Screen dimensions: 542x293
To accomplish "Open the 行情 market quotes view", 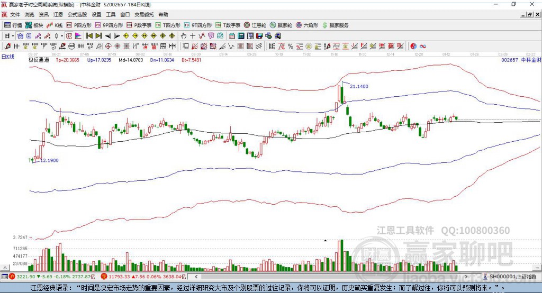I will (x=13, y=25).
